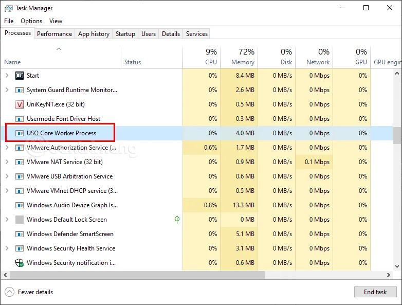Switch to the Performance tab

[54, 34]
